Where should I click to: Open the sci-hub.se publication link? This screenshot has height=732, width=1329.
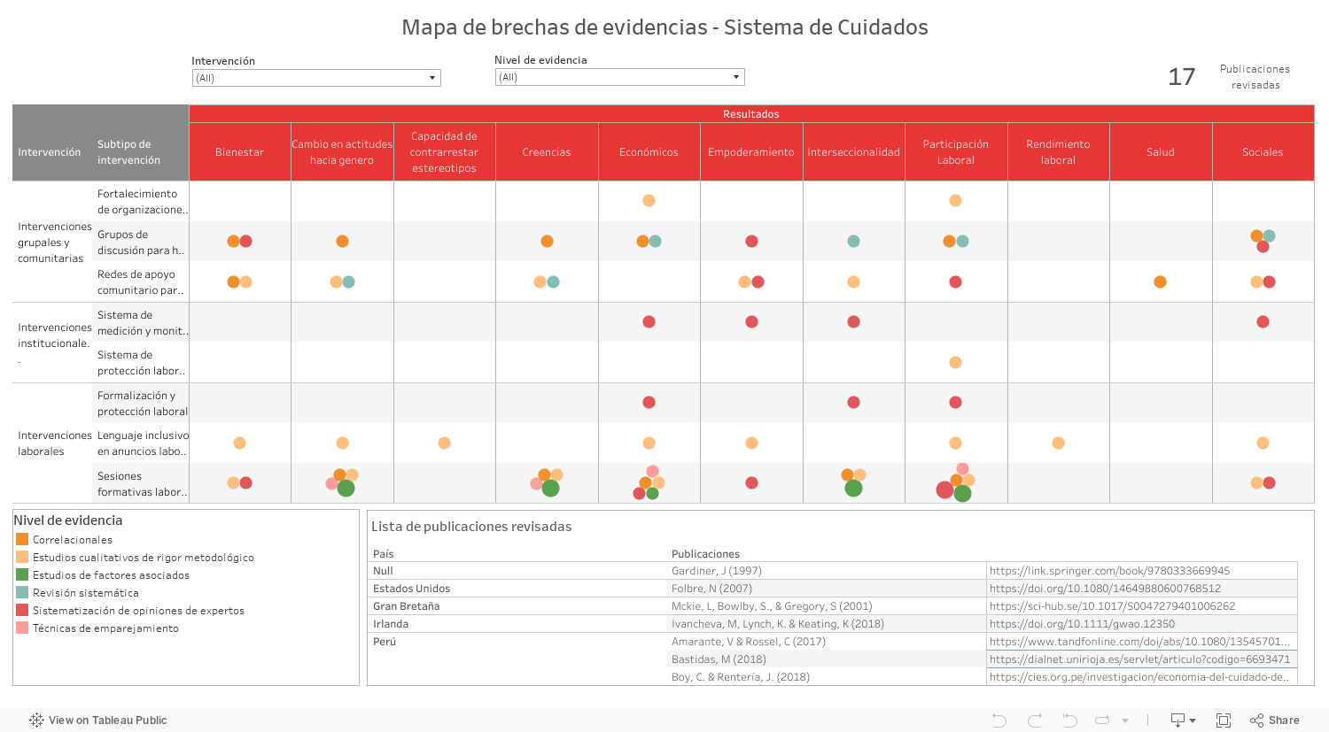tap(1112, 606)
